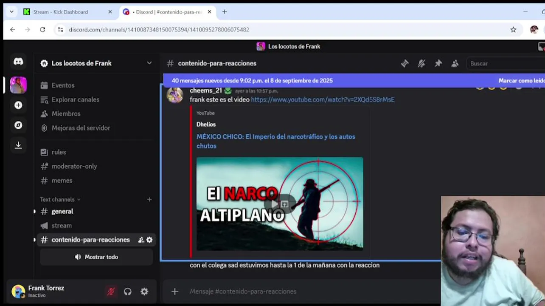Viewport: 545px width, 306px height.
Task: Open the Discover servers compass icon
Action: click(x=18, y=125)
